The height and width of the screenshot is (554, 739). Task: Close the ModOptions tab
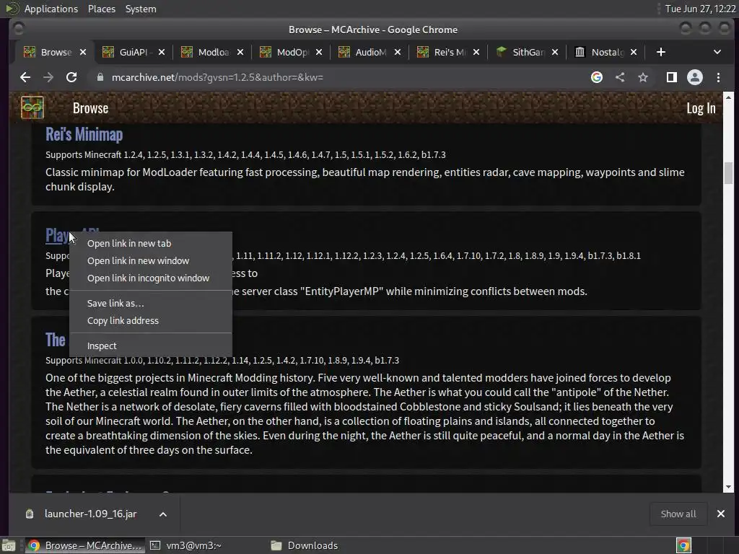319,52
